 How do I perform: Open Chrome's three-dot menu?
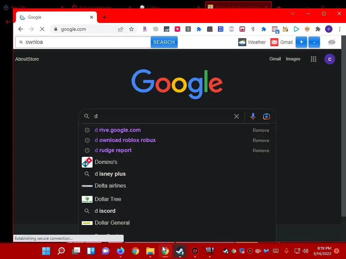click(x=340, y=29)
